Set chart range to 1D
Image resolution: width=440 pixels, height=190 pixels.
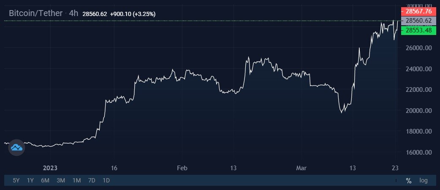[106, 180]
